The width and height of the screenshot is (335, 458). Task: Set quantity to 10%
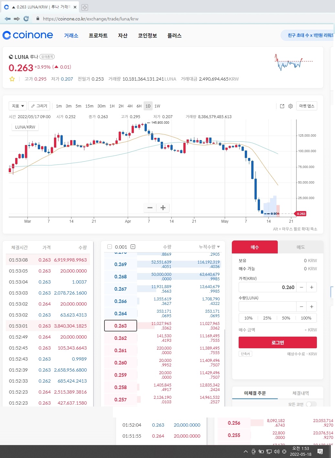click(248, 318)
